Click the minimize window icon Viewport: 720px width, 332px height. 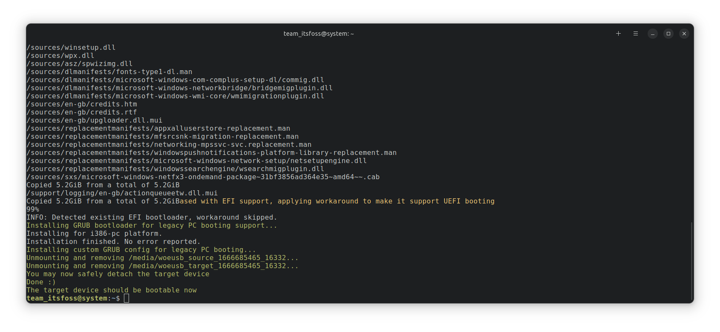(652, 34)
